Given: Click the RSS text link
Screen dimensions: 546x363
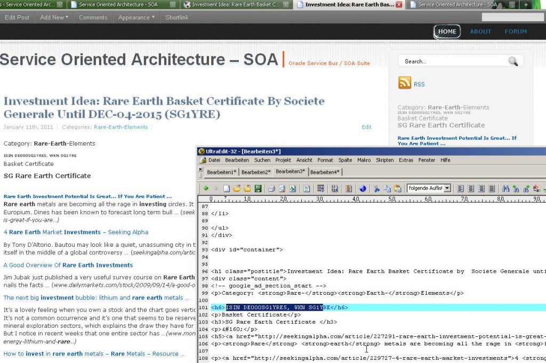Looking at the screenshot, I should [419, 84].
